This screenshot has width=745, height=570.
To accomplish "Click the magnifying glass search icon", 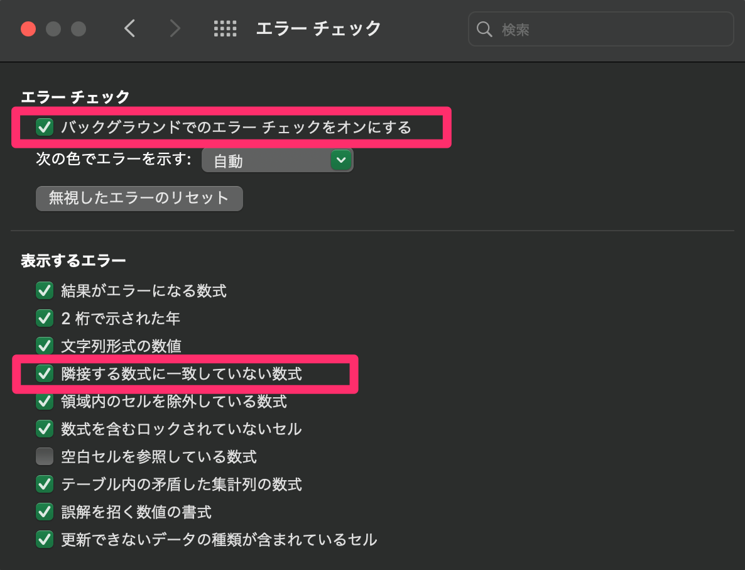I will click(x=484, y=29).
